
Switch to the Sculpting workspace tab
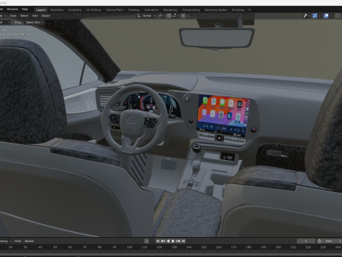(75, 10)
